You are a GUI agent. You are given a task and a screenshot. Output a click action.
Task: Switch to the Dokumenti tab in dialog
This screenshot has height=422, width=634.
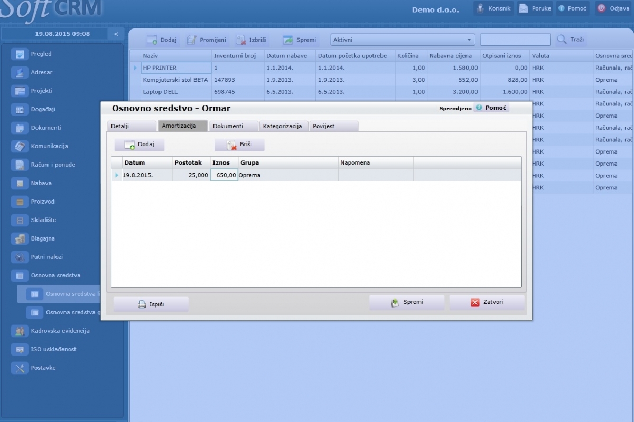point(233,126)
